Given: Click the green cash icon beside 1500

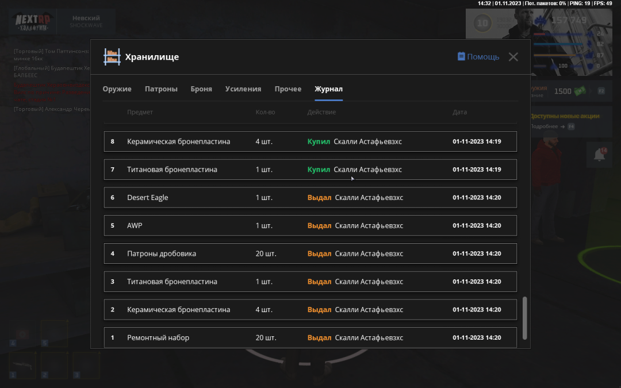Looking at the screenshot, I should tap(580, 91).
